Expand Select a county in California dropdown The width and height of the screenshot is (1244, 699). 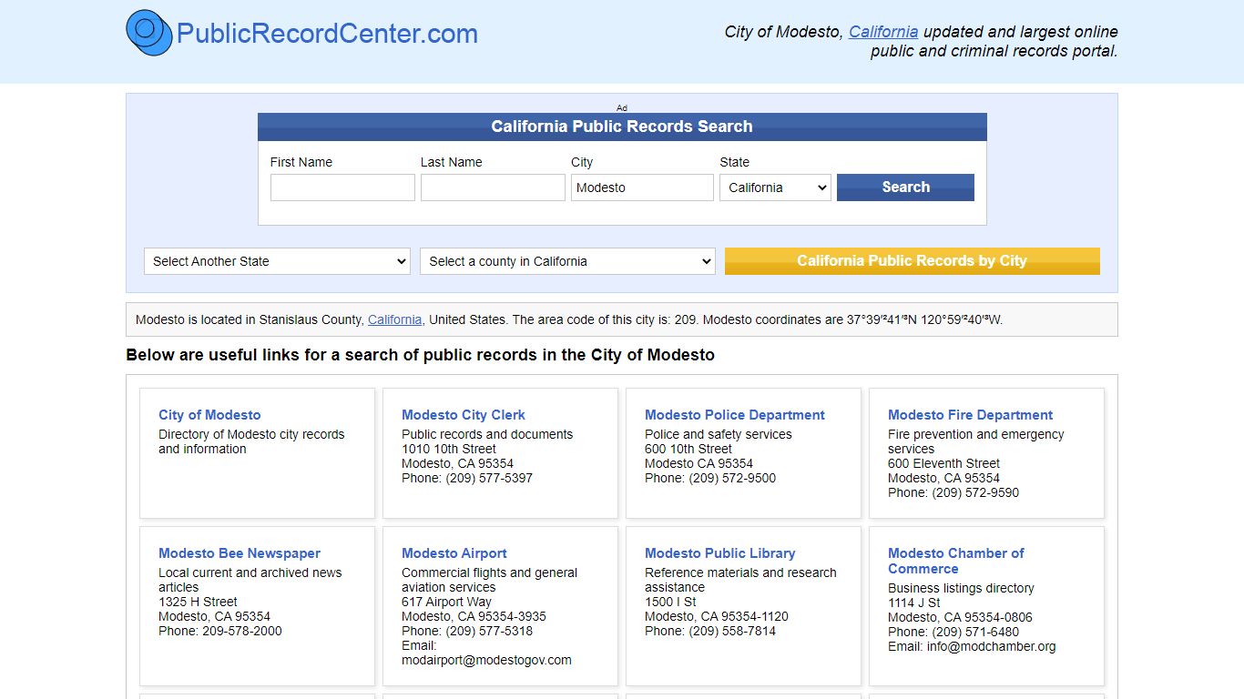[x=567, y=261]
